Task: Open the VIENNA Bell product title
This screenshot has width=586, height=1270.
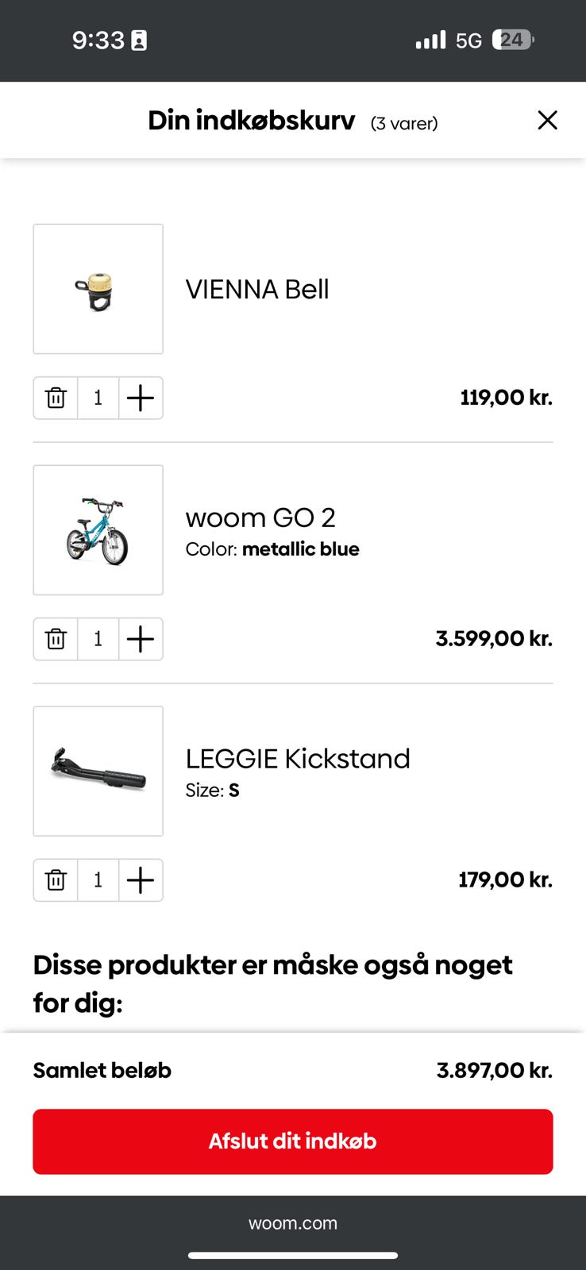Action: (x=257, y=290)
